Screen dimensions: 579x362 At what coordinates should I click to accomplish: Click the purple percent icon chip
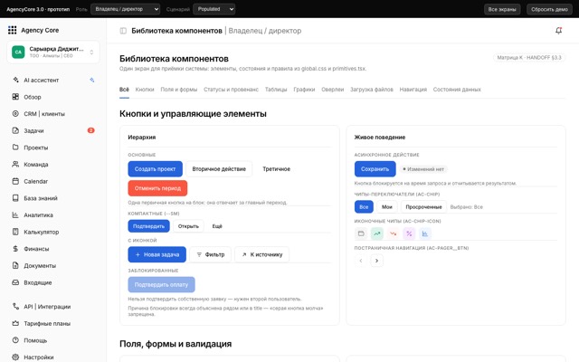coord(409,233)
